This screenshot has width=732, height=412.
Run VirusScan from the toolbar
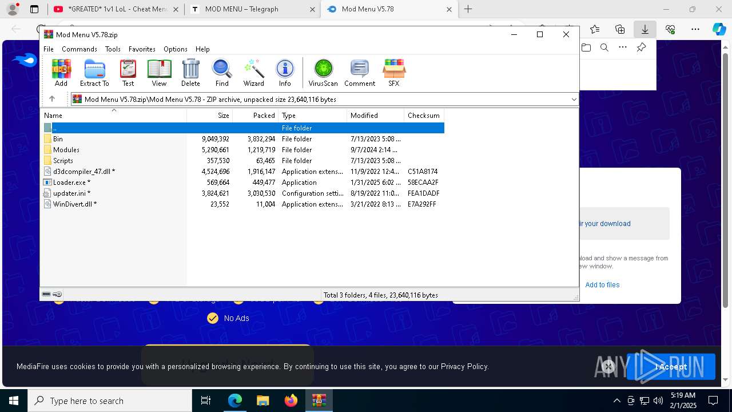click(323, 73)
